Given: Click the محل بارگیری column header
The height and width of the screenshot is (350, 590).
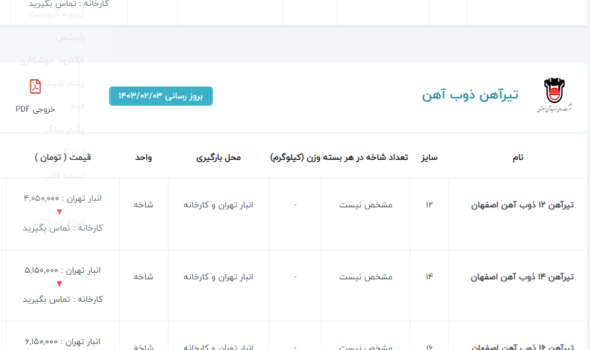Looking at the screenshot, I should (x=218, y=158).
